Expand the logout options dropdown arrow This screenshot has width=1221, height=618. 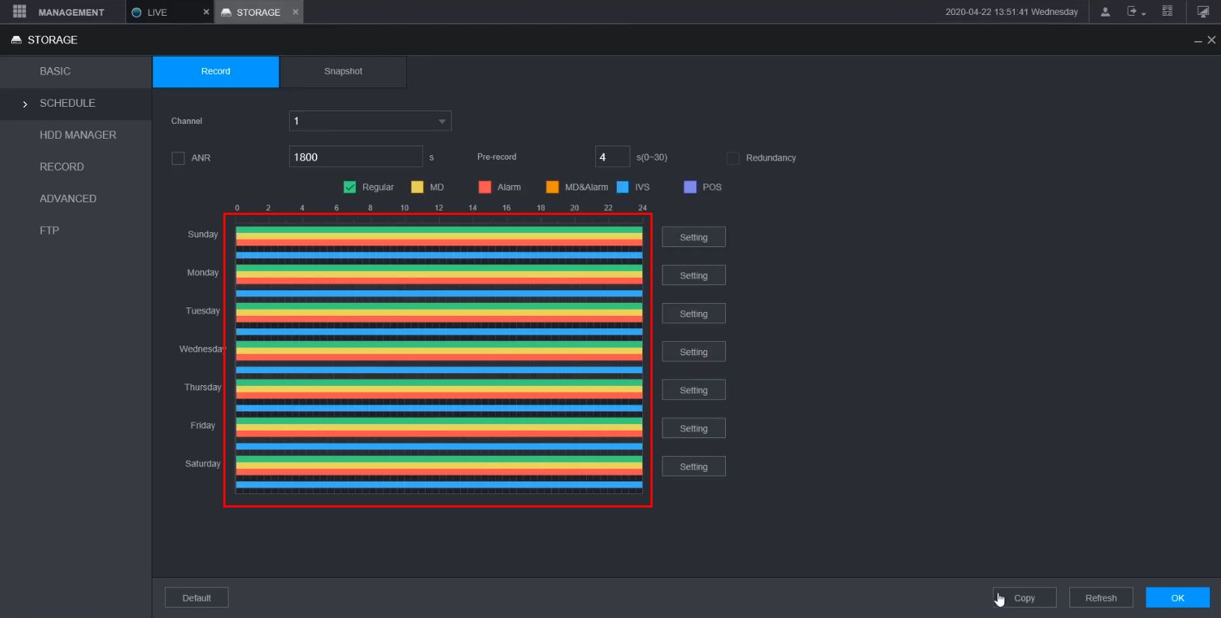click(x=1143, y=14)
